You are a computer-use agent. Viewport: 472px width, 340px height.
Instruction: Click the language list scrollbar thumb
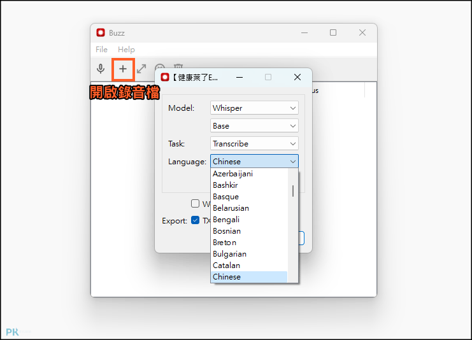(x=293, y=191)
